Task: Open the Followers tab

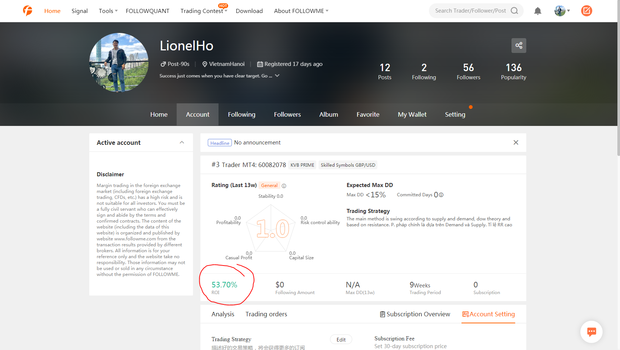Action: click(x=287, y=114)
